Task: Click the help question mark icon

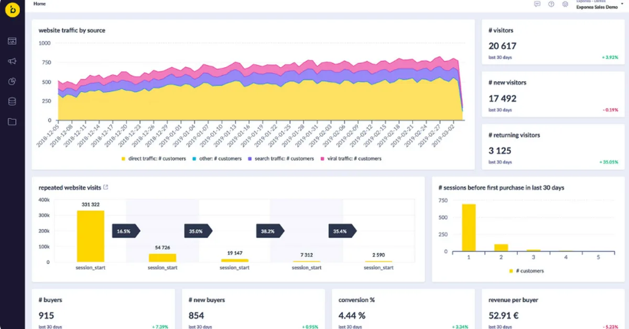Action: (x=551, y=4)
